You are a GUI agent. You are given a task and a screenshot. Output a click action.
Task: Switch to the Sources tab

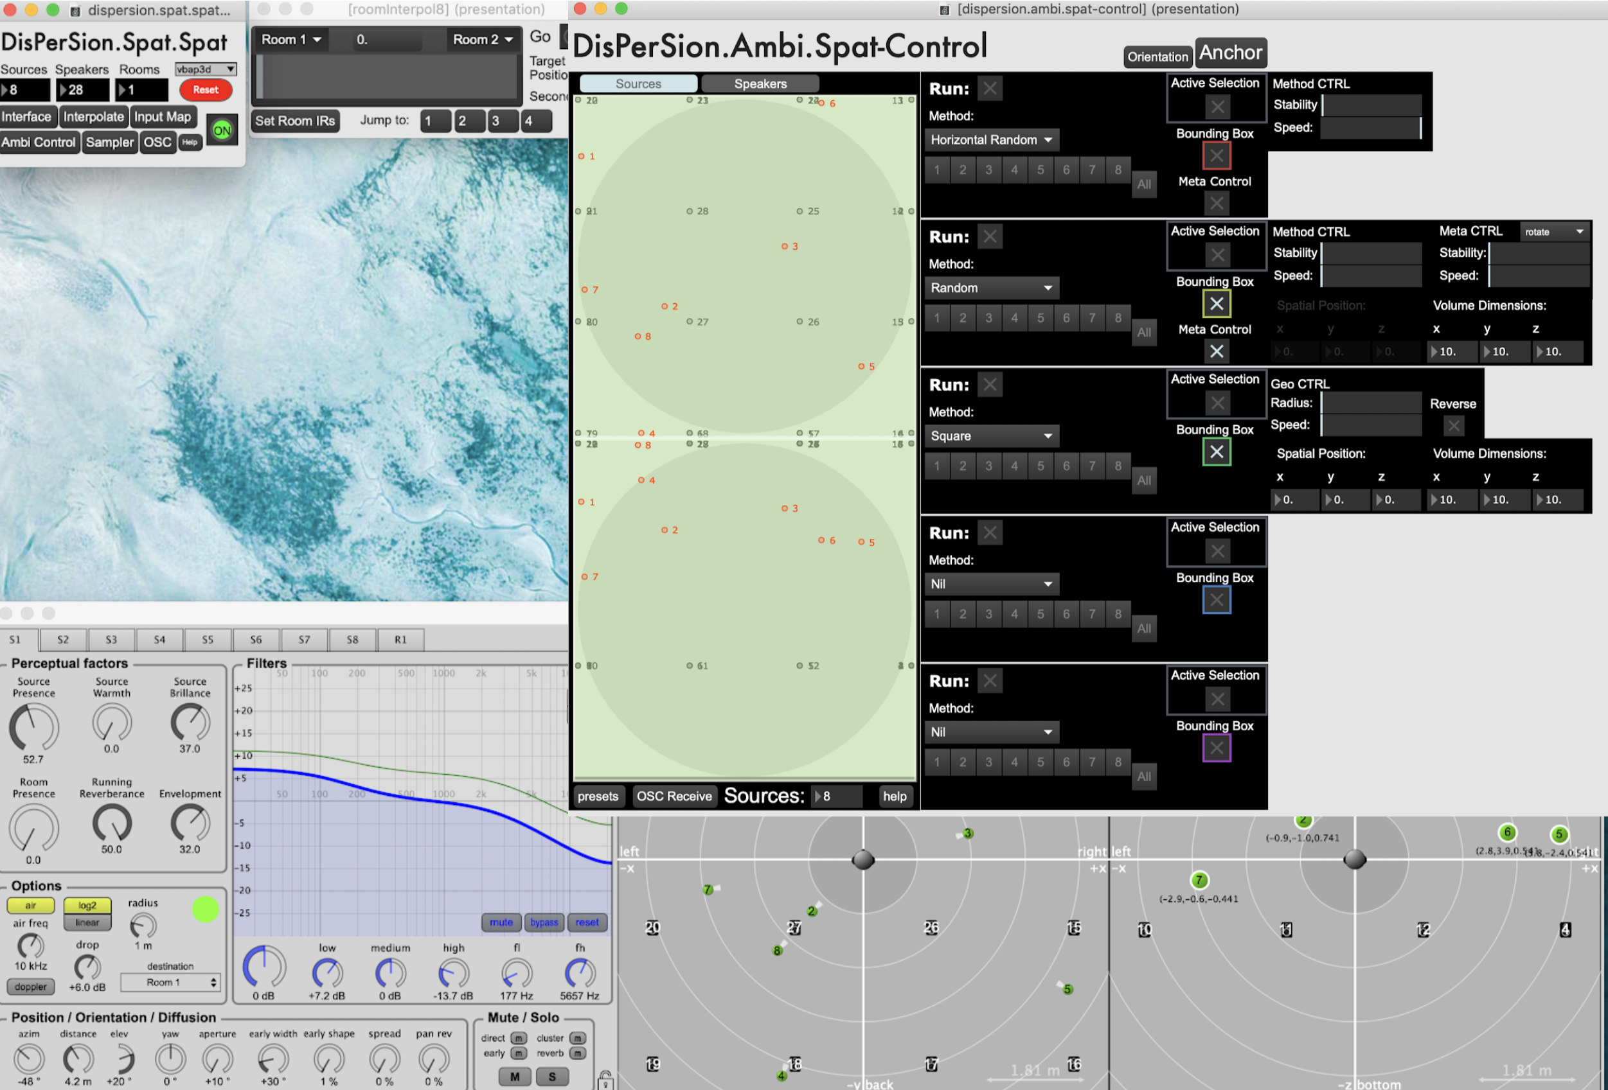[x=638, y=84]
